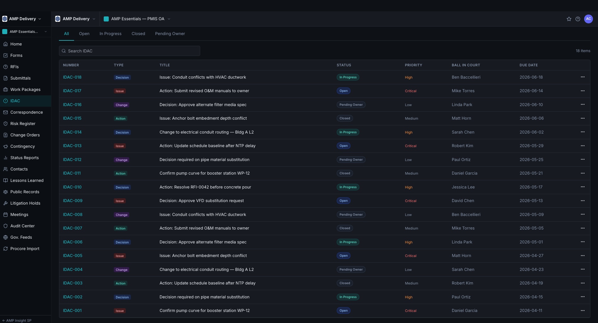Click the Gov. Feeds globe icon

[5, 237]
